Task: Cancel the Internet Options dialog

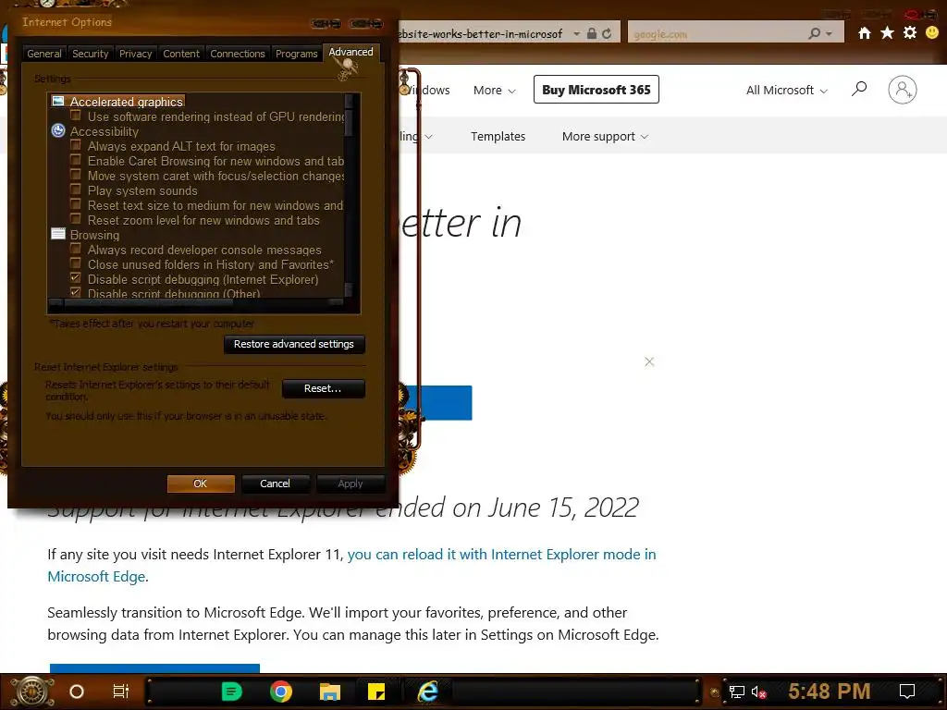Action: tap(275, 484)
